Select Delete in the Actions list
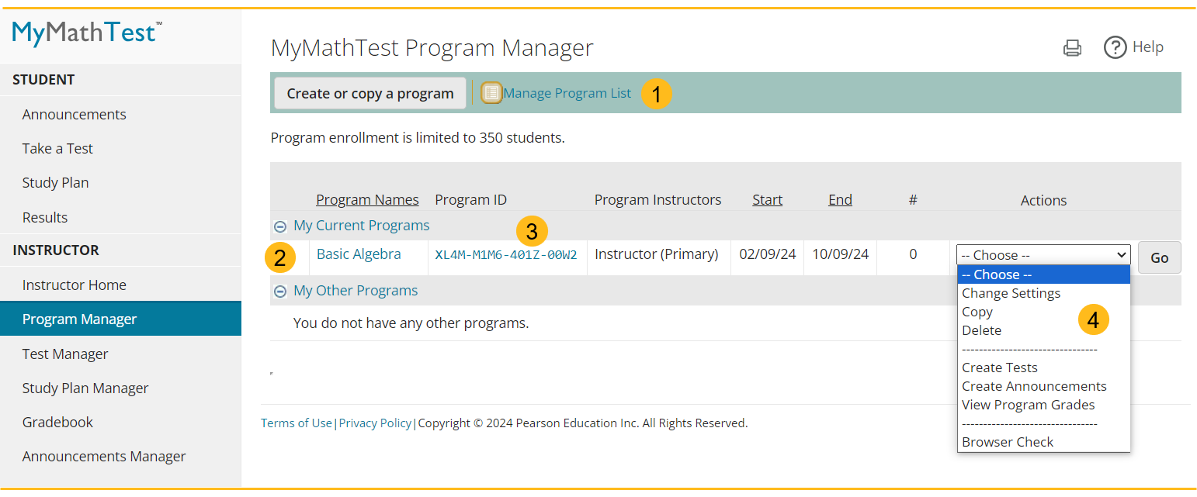 pyautogui.click(x=981, y=330)
